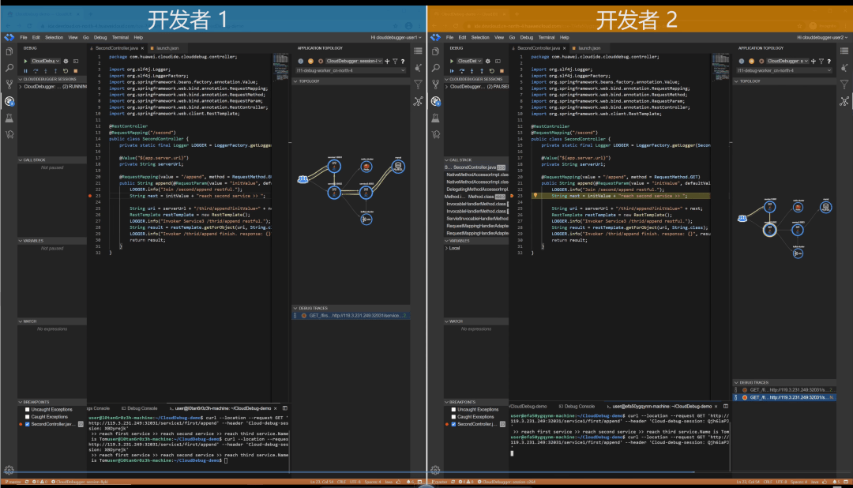The height and width of the screenshot is (488, 853).
Task: Open Explorer icon in Developer 1 sidebar
Action: [9, 51]
